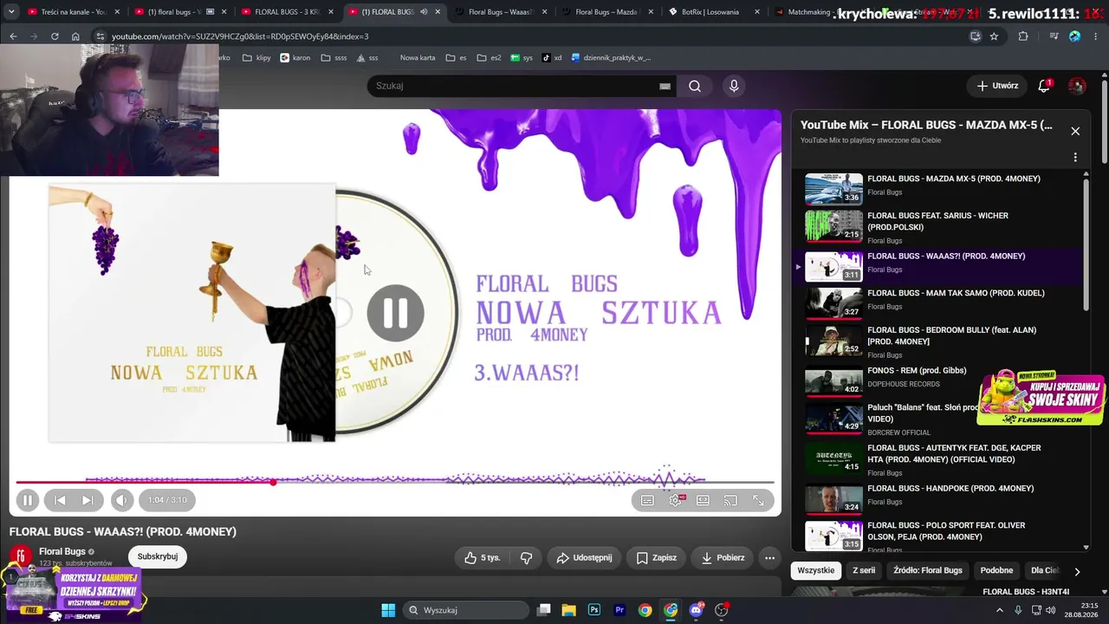Open the karon bookmark
The width and height of the screenshot is (1109, 624).
pos(295,58)
